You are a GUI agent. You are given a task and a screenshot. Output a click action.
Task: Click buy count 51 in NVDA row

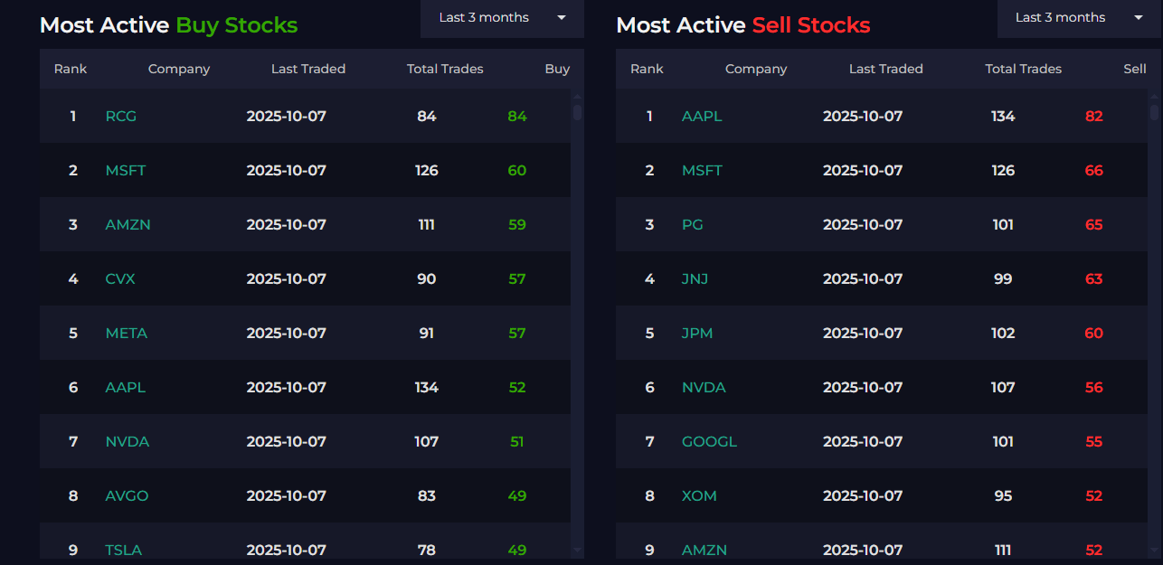point(517,441)
